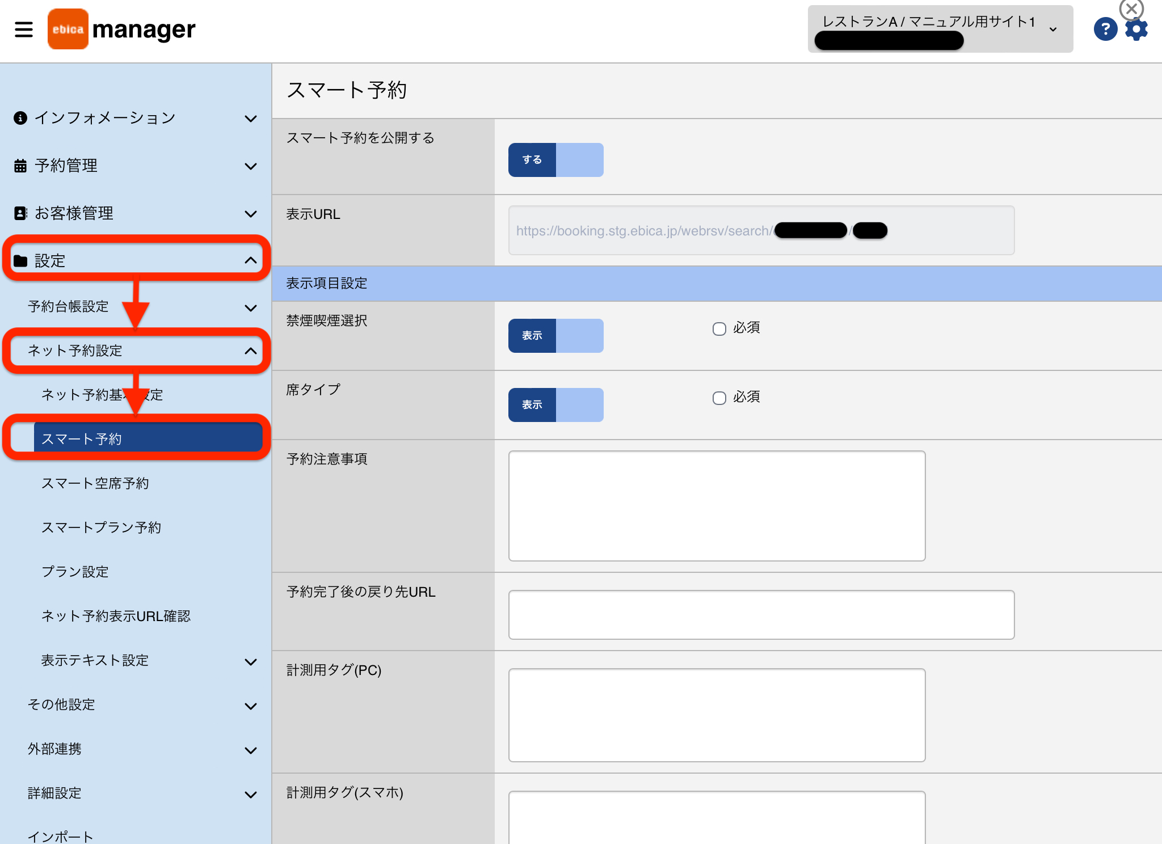Click the お客様管理 address book icon
The height and width of the screenshot is (844, 1162).
pos(20,213)
